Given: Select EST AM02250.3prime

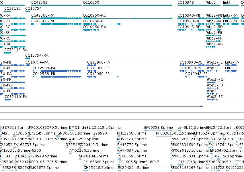Looking at the screenshot, I should 84,151.
